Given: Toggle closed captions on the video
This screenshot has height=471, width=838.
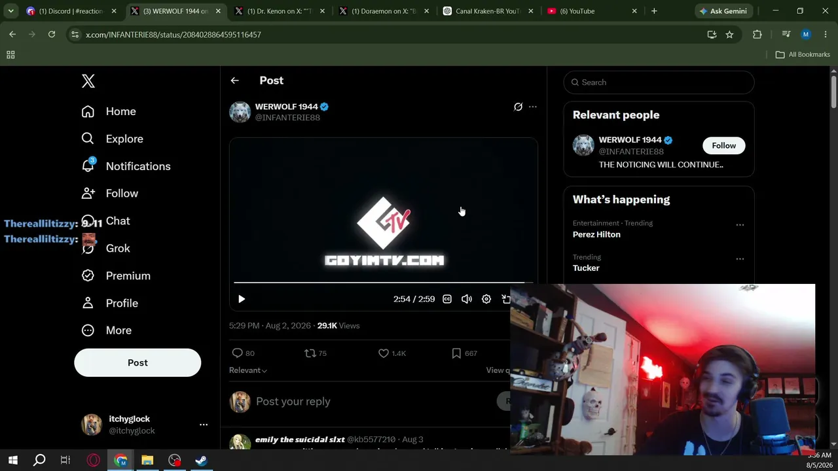Looking at the screenshot, I should tap(447, 299).
